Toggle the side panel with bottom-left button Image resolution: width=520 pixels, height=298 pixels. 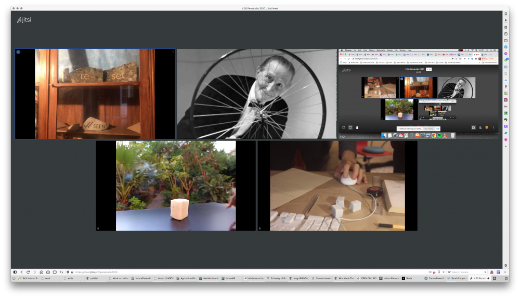pyautogui.click(x=15, y=272)
